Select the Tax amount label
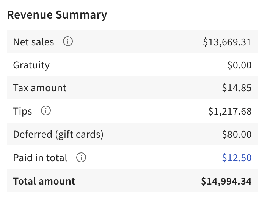Screen dimensions: 273x205 (39, 88)
